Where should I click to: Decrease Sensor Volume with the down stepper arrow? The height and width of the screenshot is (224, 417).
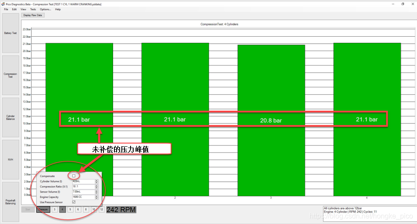(96, 193)
